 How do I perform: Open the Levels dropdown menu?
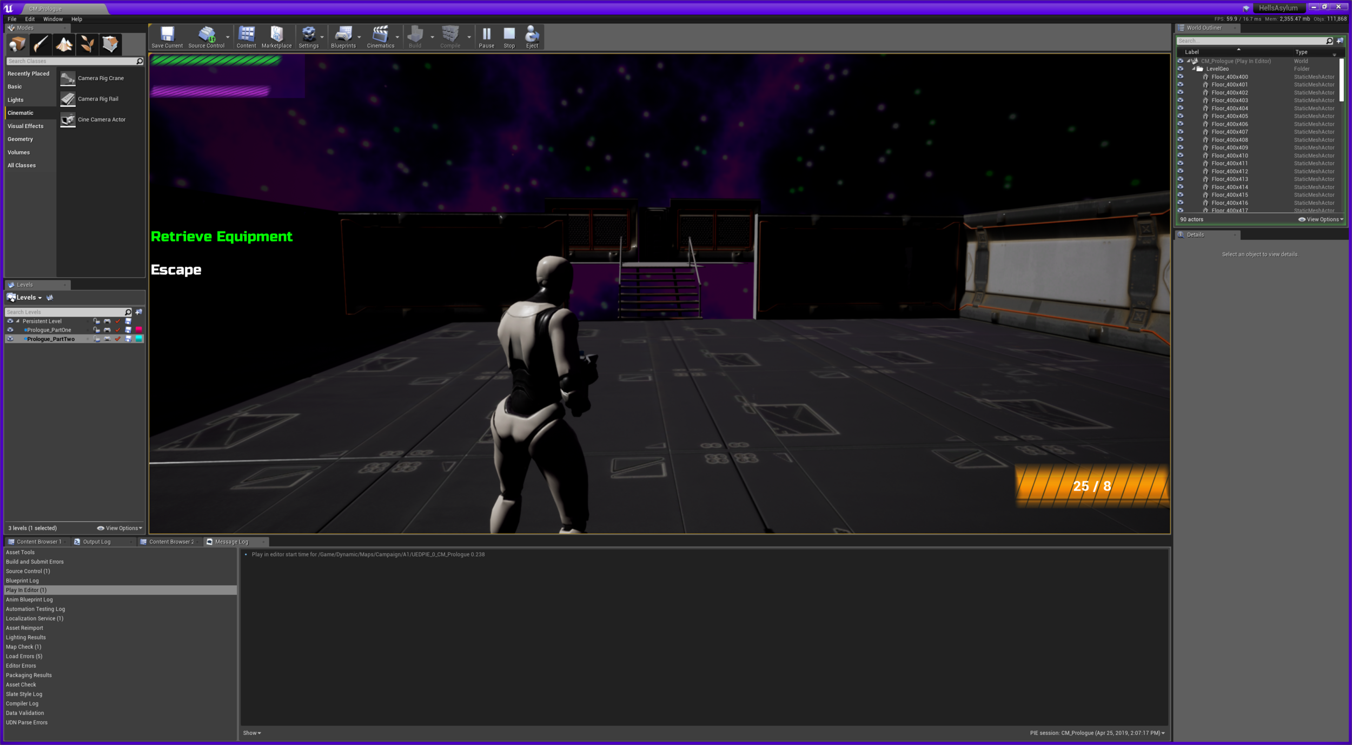(x=29, y=298)
